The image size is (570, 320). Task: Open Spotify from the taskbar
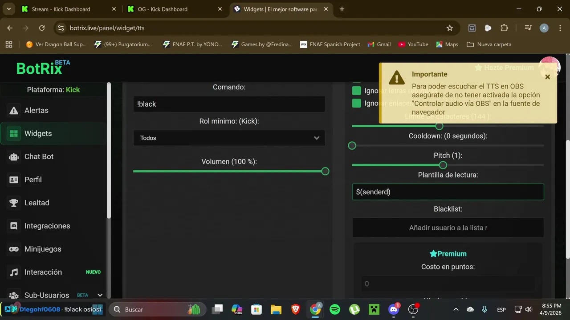coord(335,309)
